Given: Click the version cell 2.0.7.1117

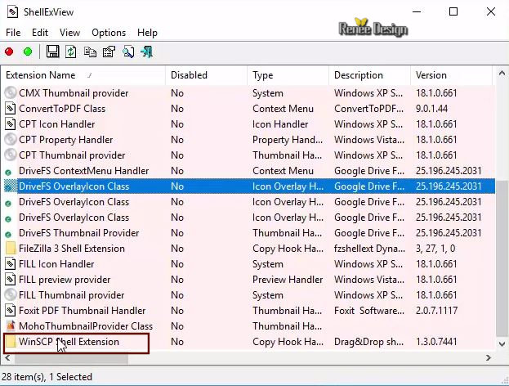Looking at the screenshot, I should pyautogui.click(x=436, y=311).
